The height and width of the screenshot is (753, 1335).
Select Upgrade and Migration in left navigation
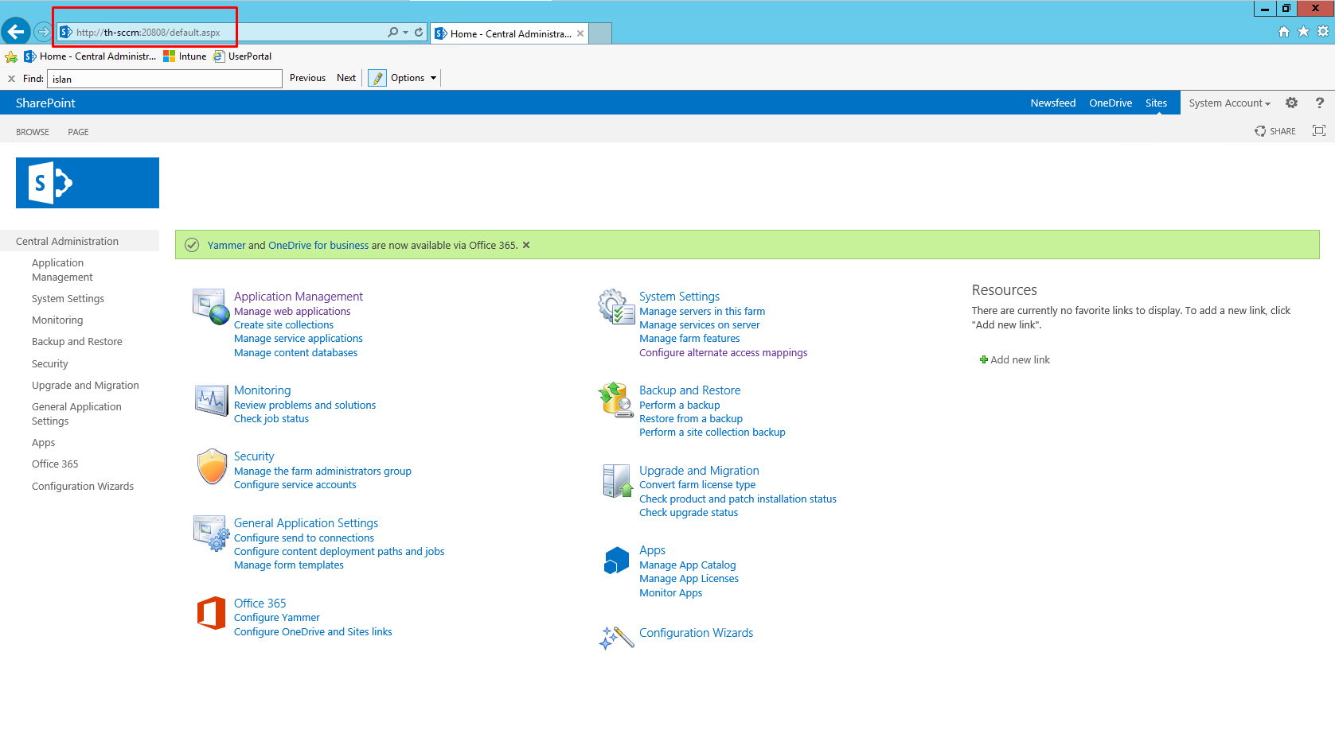(x=85, y=386)
